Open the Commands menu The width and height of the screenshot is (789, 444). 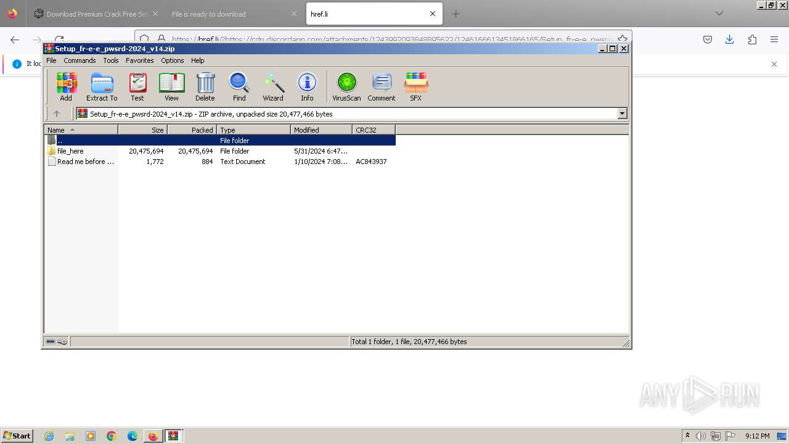coord(80,60)
